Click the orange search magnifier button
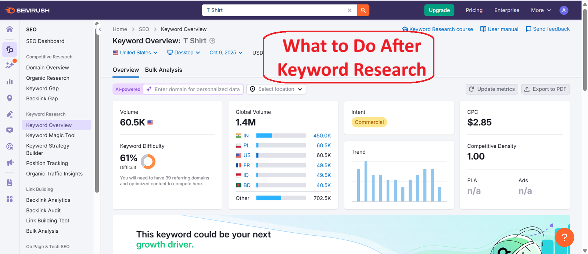The height and width of the screenshot is (254, 588). (x=363, y=10)
